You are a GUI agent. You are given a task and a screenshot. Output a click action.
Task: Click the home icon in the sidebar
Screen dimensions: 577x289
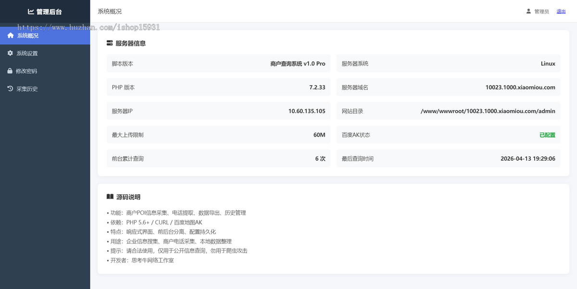(11, 36)
